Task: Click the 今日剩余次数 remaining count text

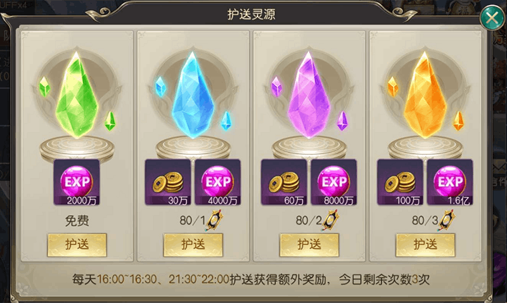Action: [x=384, y=279]
